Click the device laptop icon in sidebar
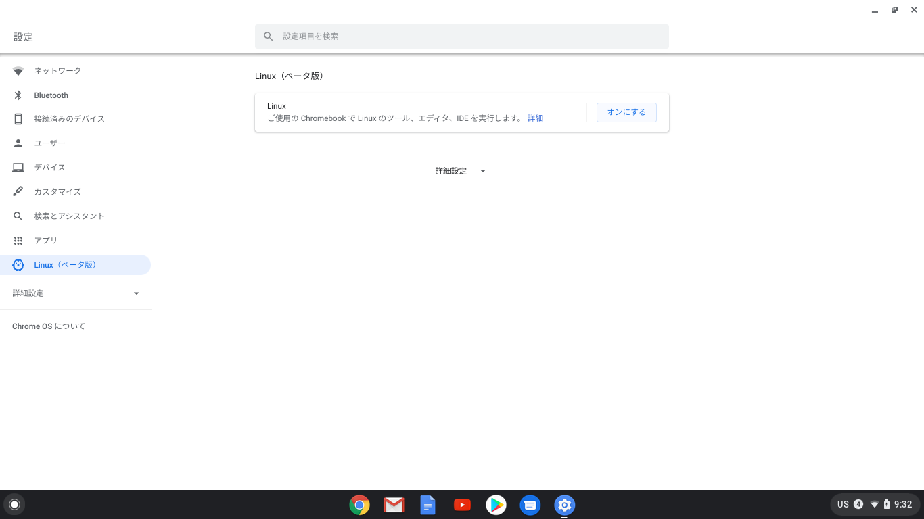The height and width of the screenshot is (519, 924). pyautogui.click(x=18, y=168)
